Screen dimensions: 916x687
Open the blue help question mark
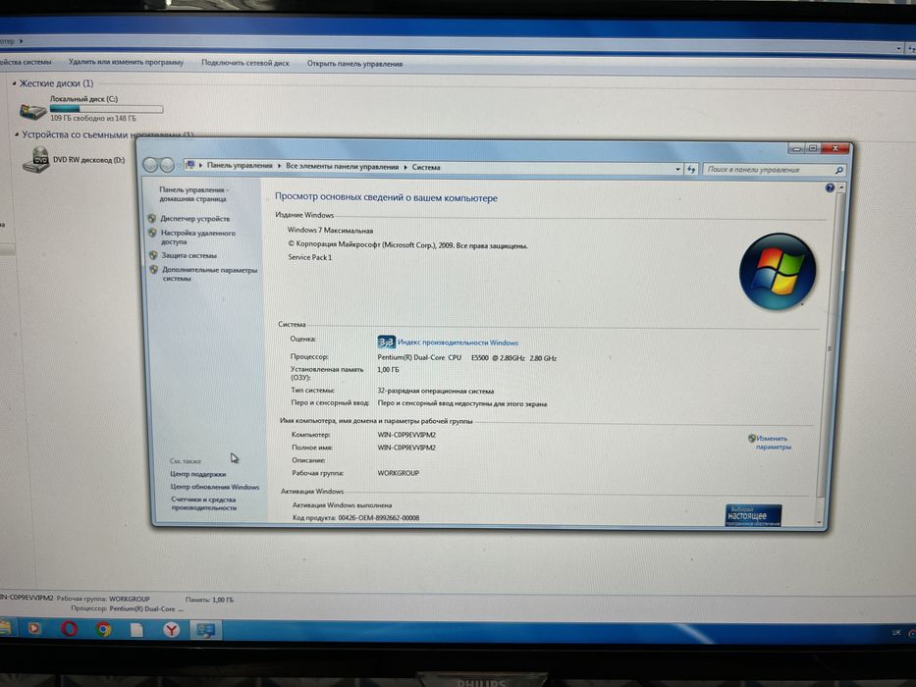[830, 187]
